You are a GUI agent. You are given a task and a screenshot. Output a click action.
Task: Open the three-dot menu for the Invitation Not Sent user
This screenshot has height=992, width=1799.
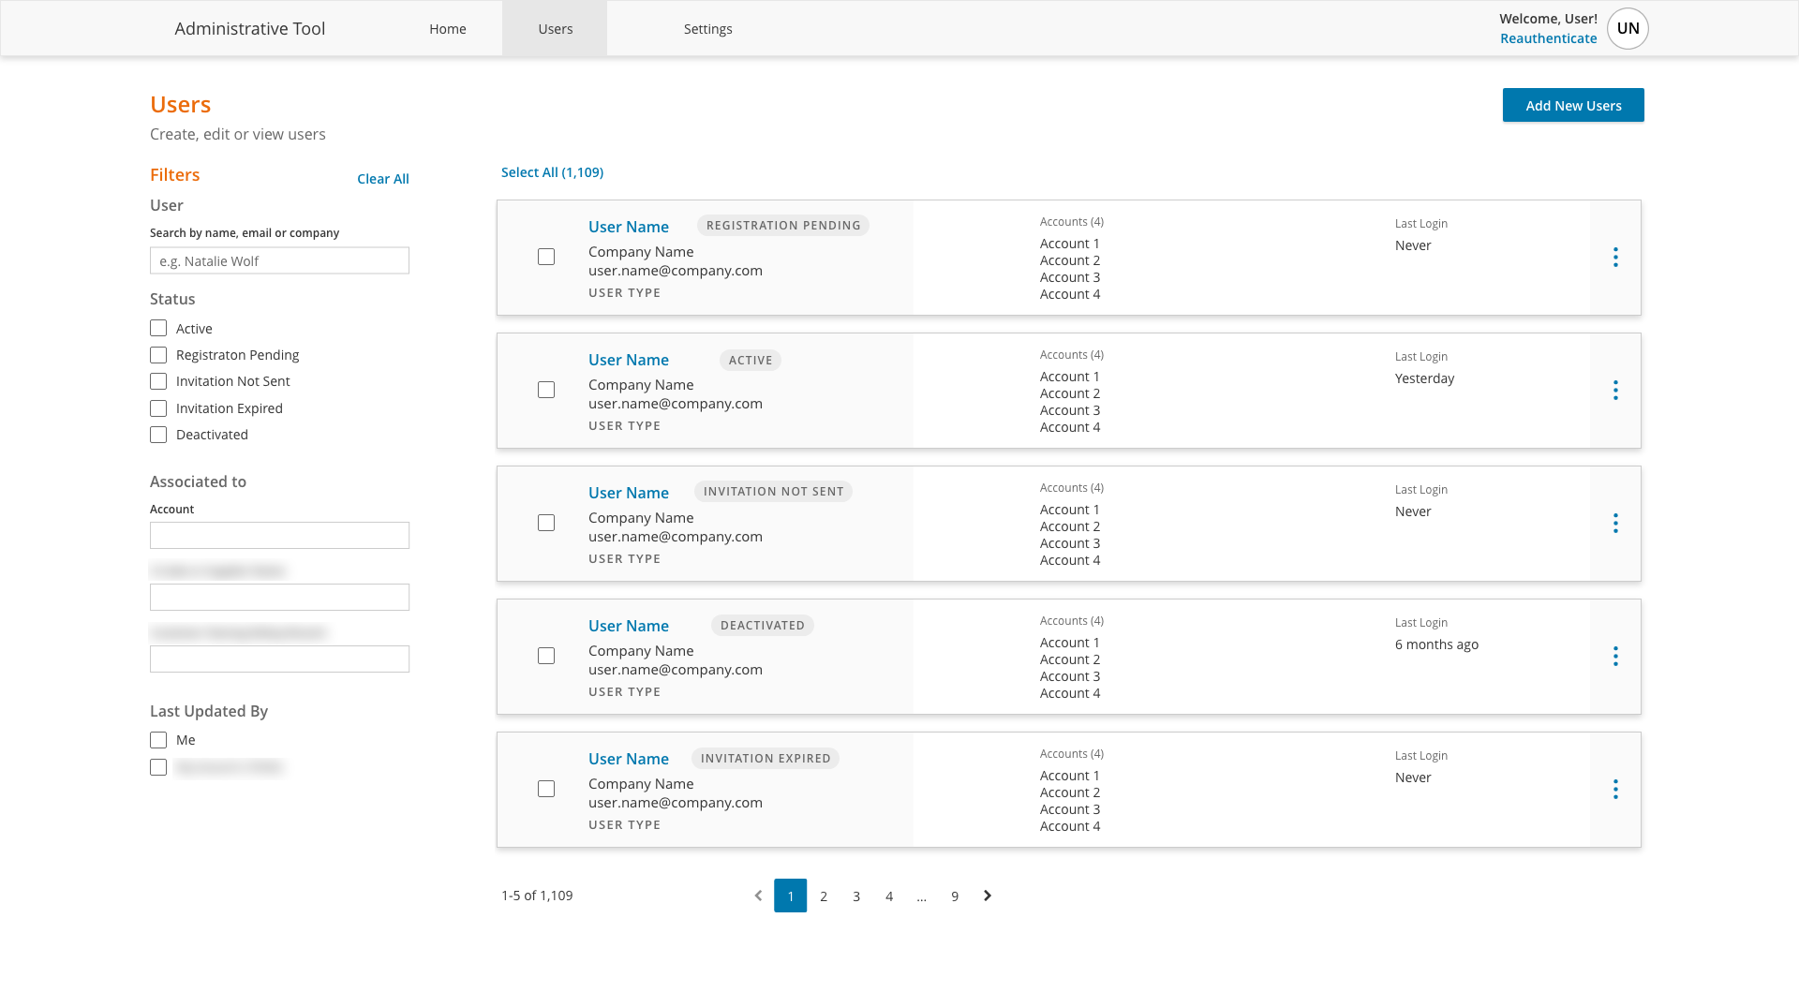[1615, 524]
